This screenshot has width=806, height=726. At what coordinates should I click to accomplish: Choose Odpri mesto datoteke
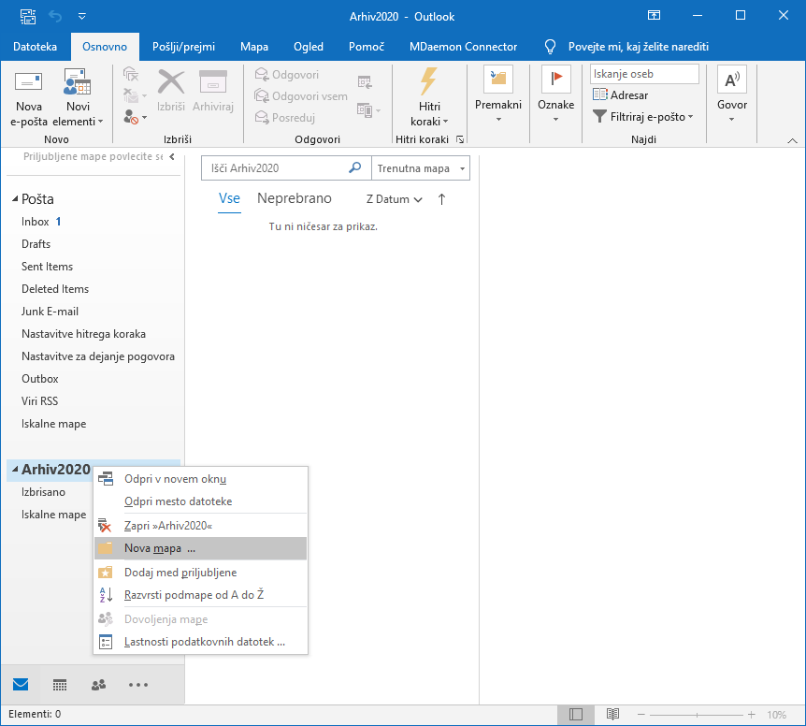(x=200, y=501)
